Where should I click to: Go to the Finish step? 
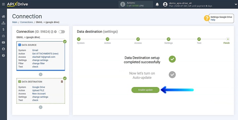pyautogui.click(x=228, y=39)
